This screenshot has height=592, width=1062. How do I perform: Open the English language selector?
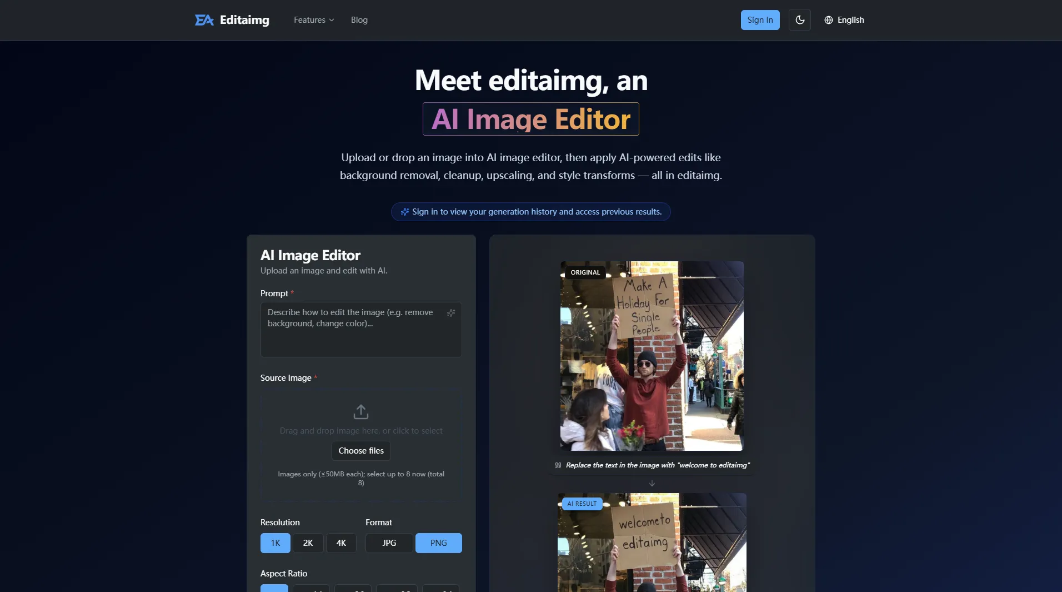(x=844, y=20)
